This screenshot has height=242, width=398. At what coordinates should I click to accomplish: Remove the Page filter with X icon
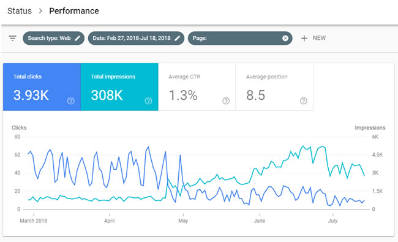[x=285, y=39]
